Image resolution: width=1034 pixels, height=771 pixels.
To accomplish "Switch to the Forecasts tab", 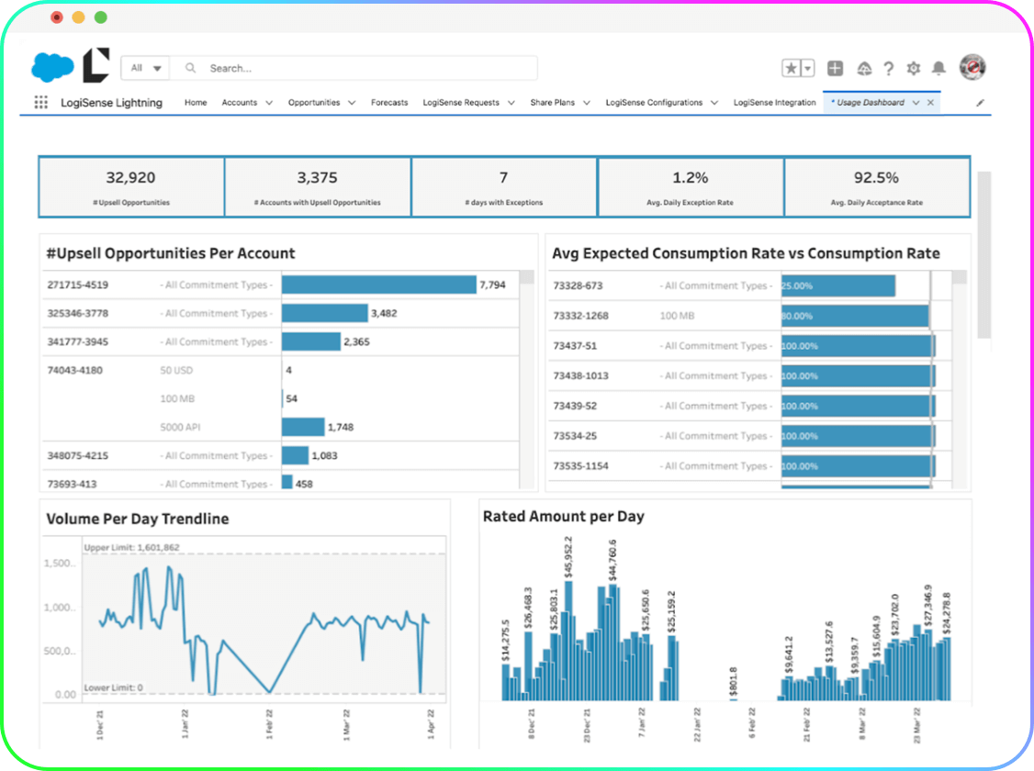I will tap(389, 103).
